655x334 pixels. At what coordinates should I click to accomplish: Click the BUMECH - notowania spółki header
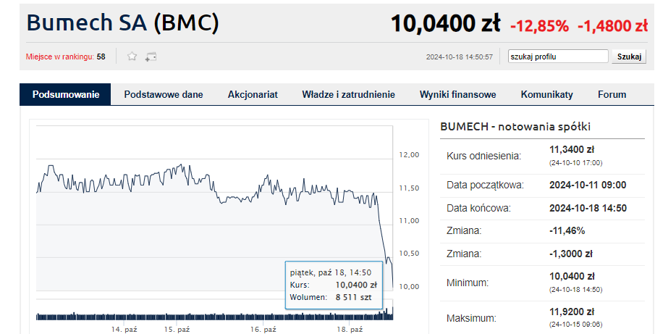pyautogui.click(x=515, y=127)
